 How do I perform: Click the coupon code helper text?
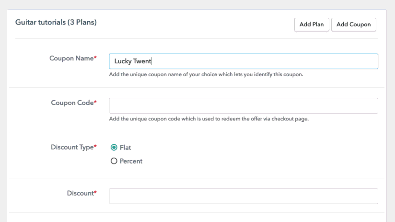click(x=209, y=119)
